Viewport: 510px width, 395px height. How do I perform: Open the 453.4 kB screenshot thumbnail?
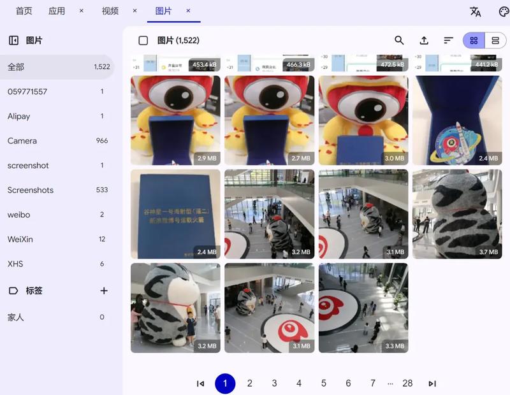(175, 63)
